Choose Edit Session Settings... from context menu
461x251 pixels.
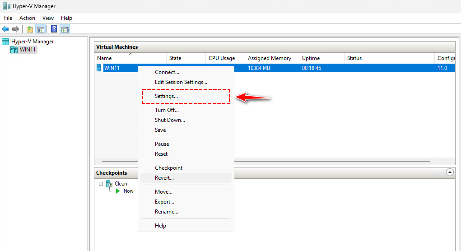point(186,82)
